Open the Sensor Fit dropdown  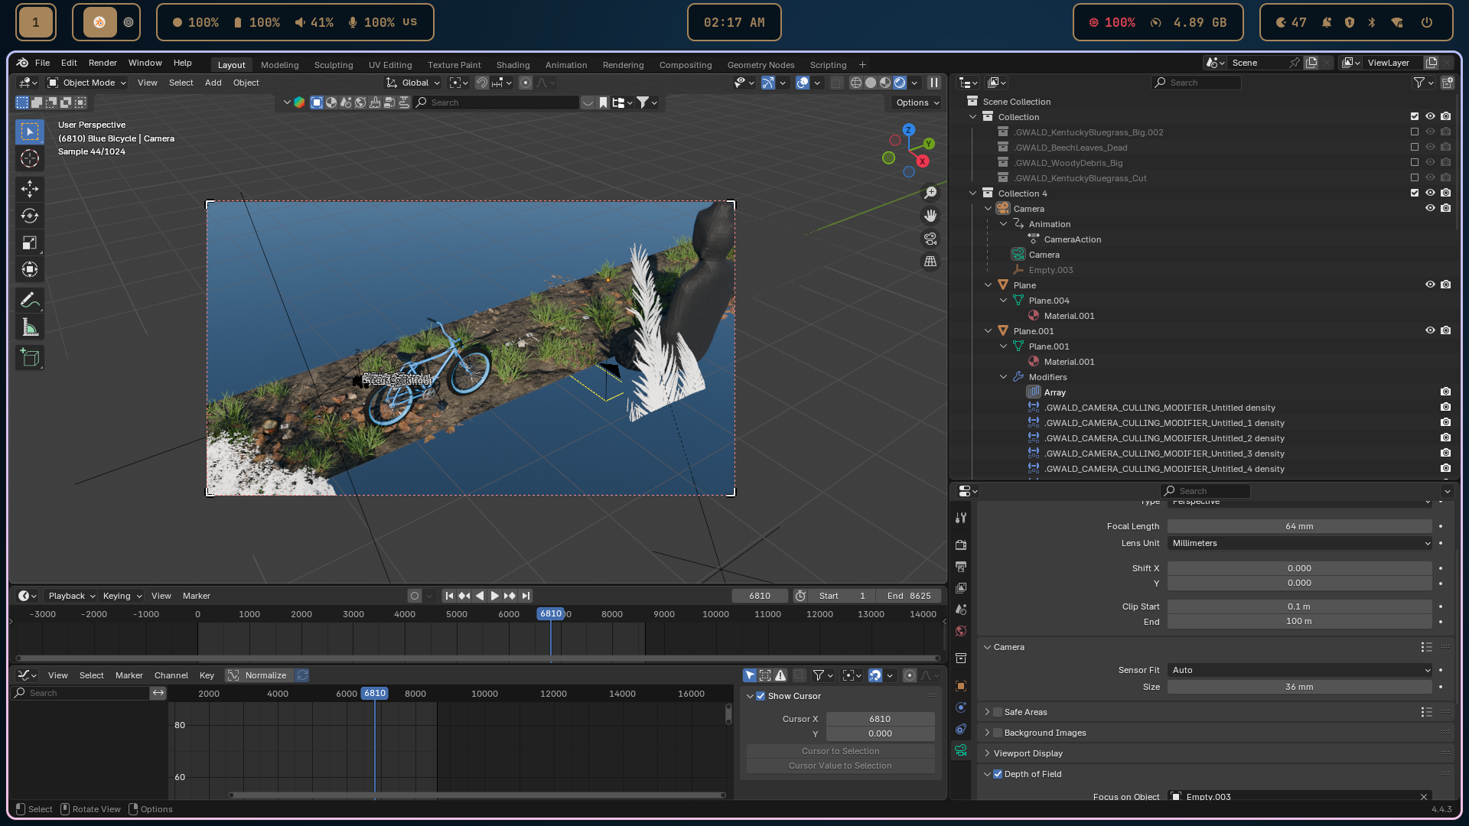(1299, 670)
